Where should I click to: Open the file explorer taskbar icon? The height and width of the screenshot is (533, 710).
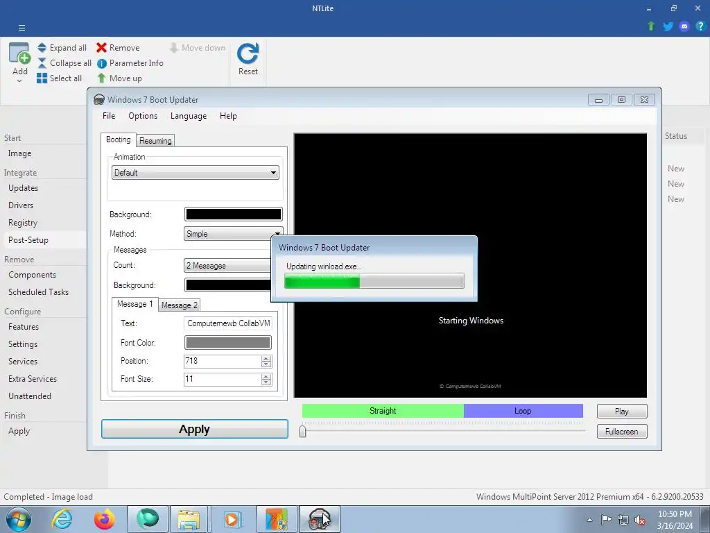189,519
